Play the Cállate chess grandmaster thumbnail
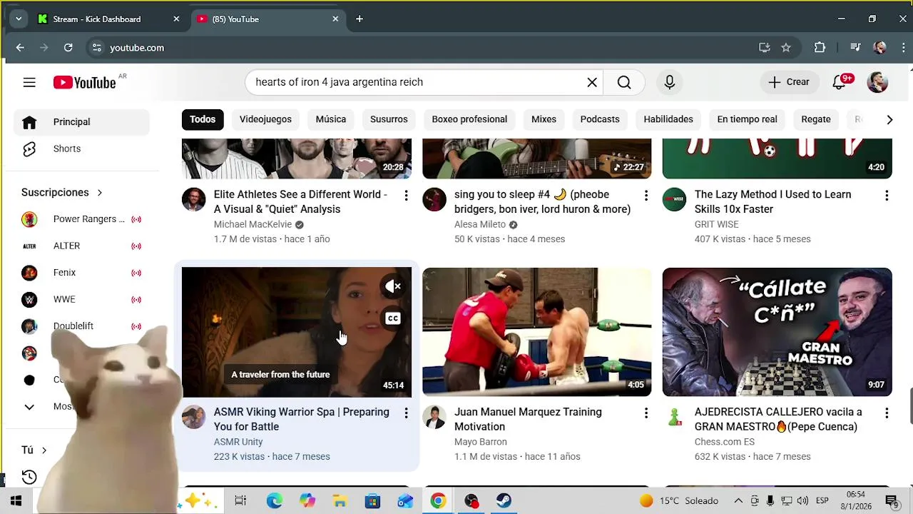 777,332
